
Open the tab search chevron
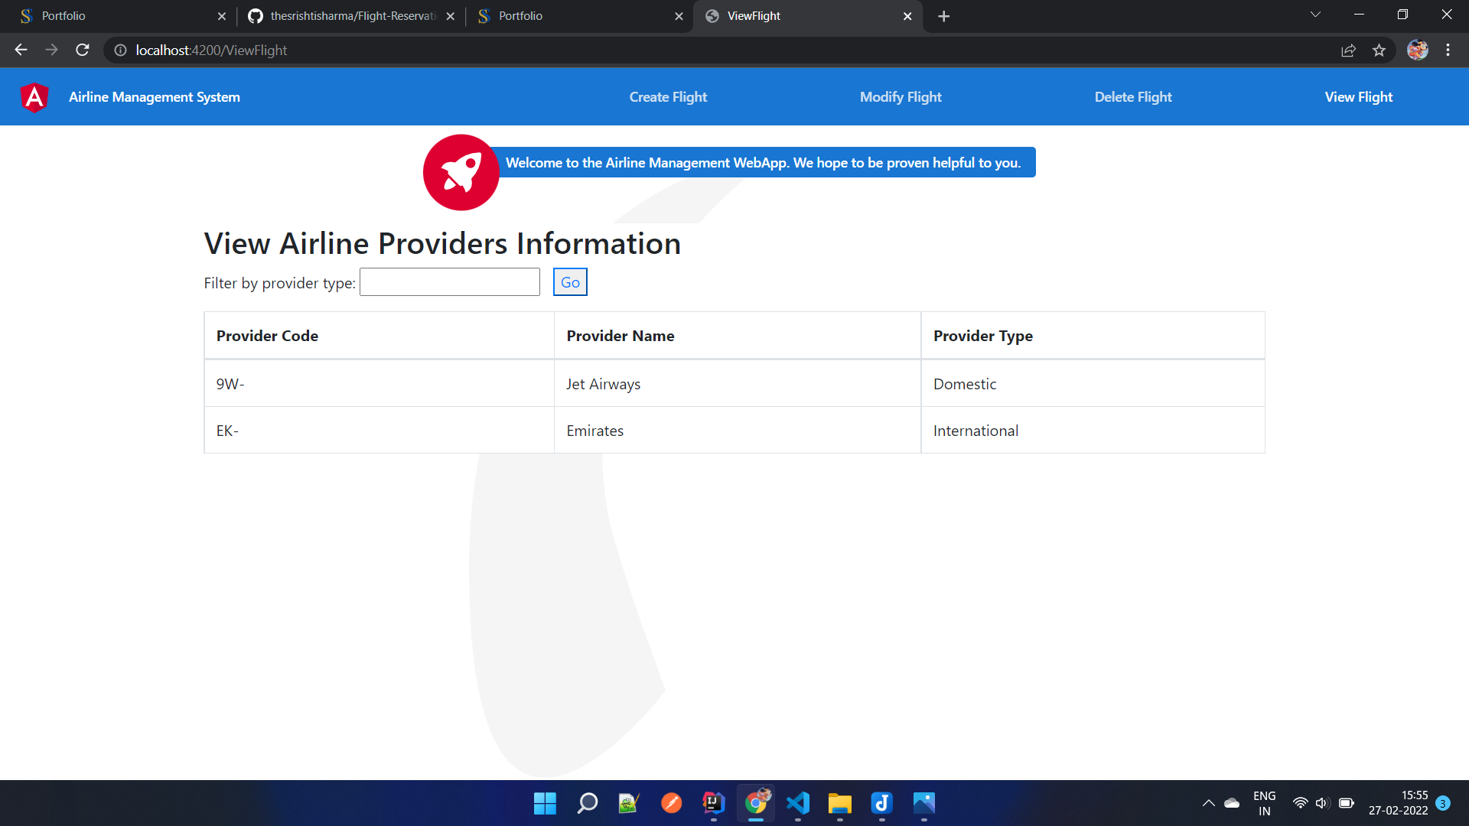1314,14
